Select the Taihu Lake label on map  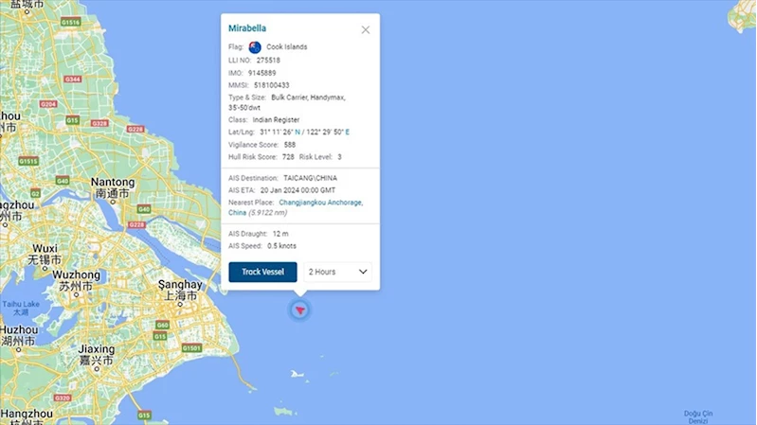(x=21, y=304)
